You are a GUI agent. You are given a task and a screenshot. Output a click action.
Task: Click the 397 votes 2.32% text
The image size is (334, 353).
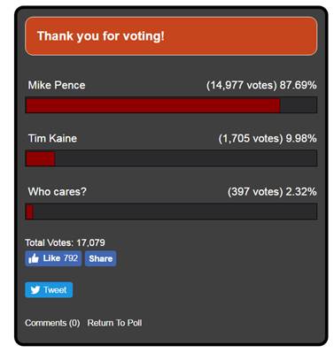tap(272, 192)
